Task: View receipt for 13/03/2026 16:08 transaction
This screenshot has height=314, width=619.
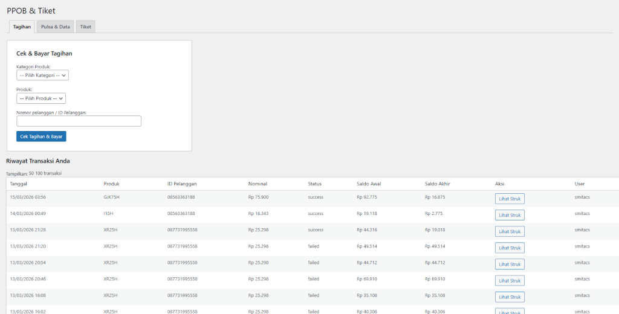Action: [510, 296]
